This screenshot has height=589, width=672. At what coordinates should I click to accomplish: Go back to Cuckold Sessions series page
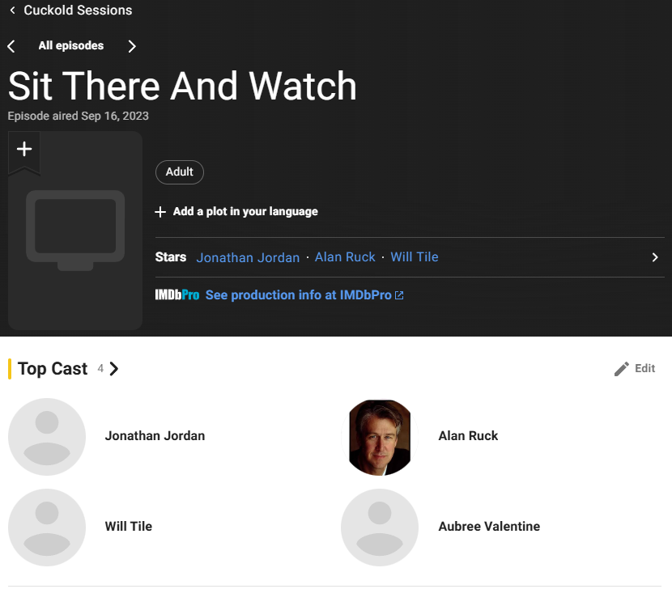(78, 10)
